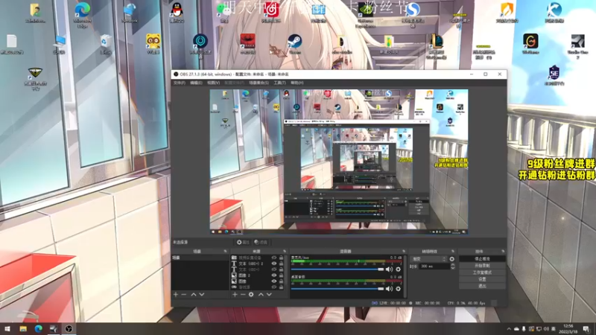The height and width of the screenshot is (335, 596).
Task: Open the OBS icon in the taskbar
Action: pyautogui.click(x=69, y=329)
